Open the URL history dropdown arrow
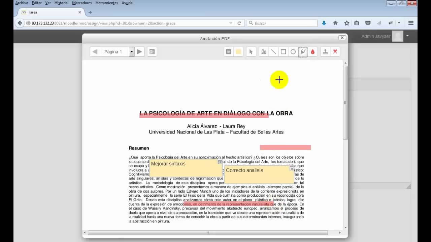The height and width of the screenshot is (242, 431). click(231, 23)
